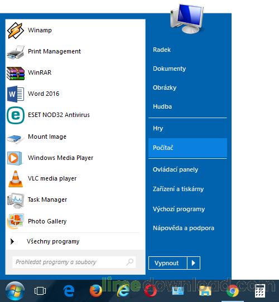Click the Windows Media Player icon

point(15,158)
